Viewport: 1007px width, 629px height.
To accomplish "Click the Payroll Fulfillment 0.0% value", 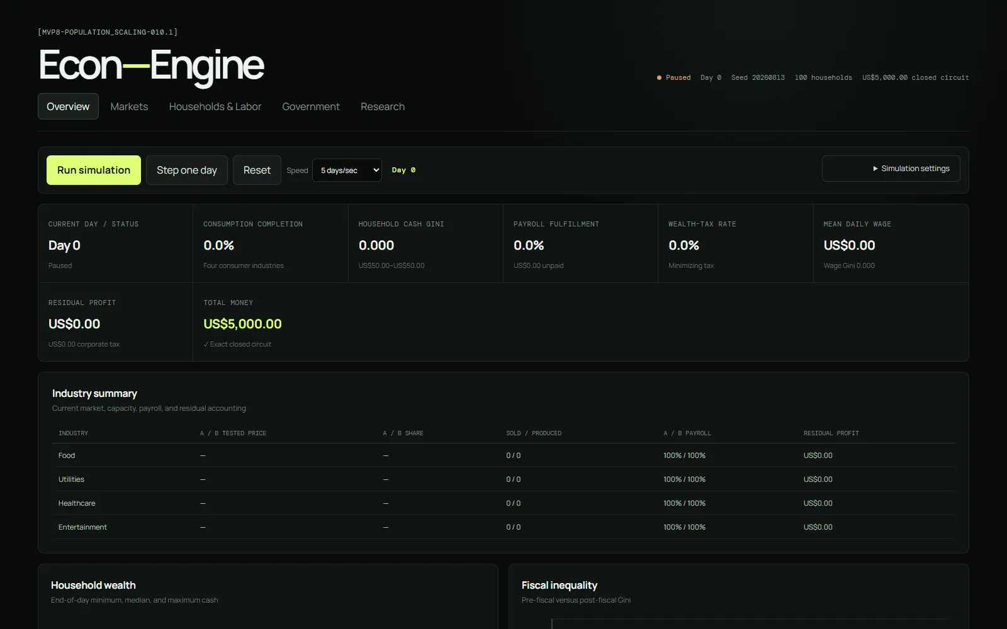I will (529, 245).
